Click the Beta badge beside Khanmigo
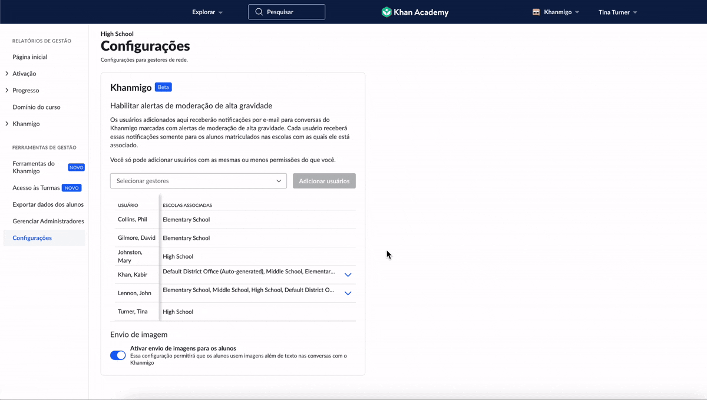This screenshot has height=400, width=707. click(163, 87)
